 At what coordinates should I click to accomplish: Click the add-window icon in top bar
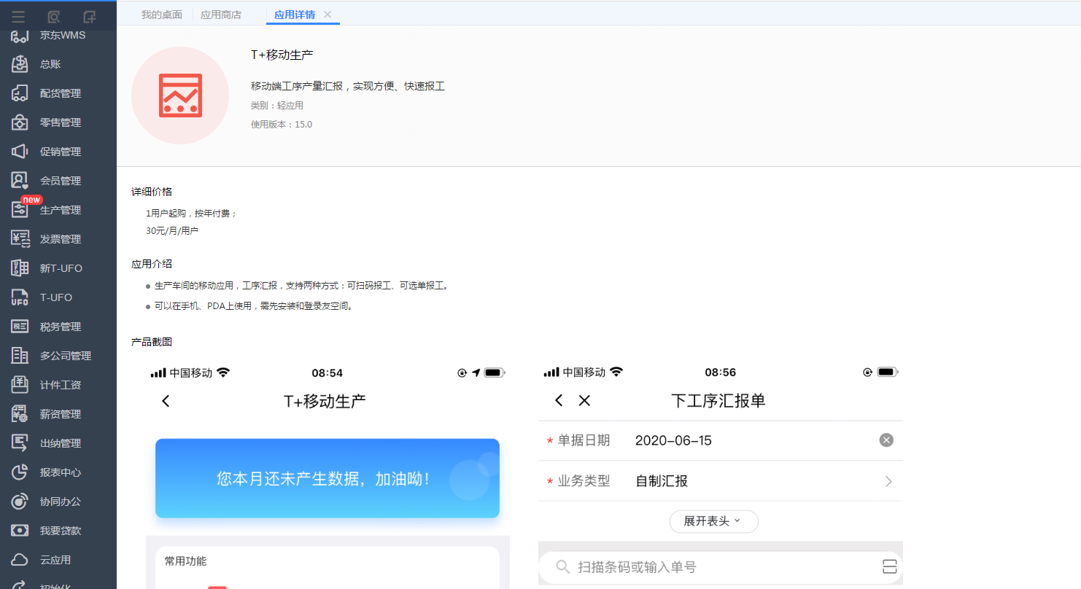click(x=89, y=16)
